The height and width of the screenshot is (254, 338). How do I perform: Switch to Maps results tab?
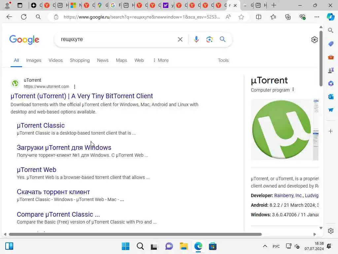pyautogui.click(x=121, y=60)
